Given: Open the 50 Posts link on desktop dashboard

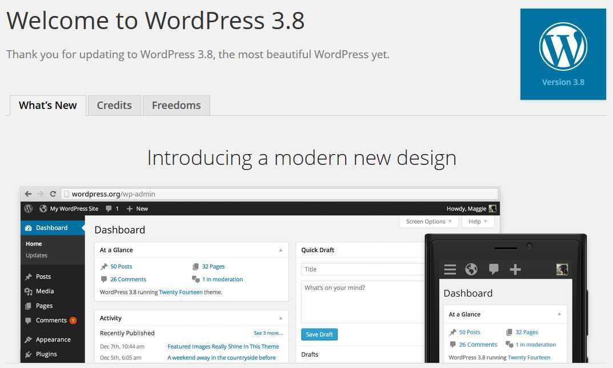Looking at the screenshot, I should pos(121,266).
